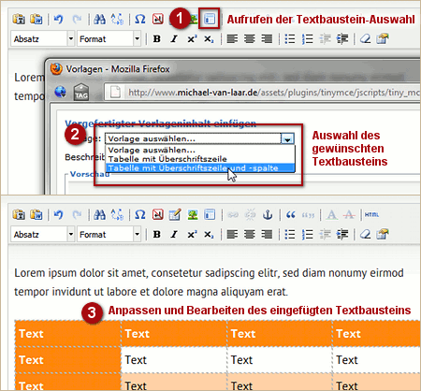Click find binoculars icon in upper toolbar

99,20
